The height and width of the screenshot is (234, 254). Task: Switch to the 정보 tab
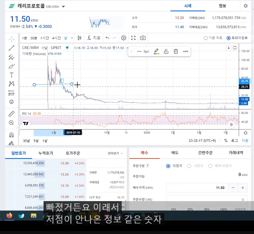pos(222,6)
